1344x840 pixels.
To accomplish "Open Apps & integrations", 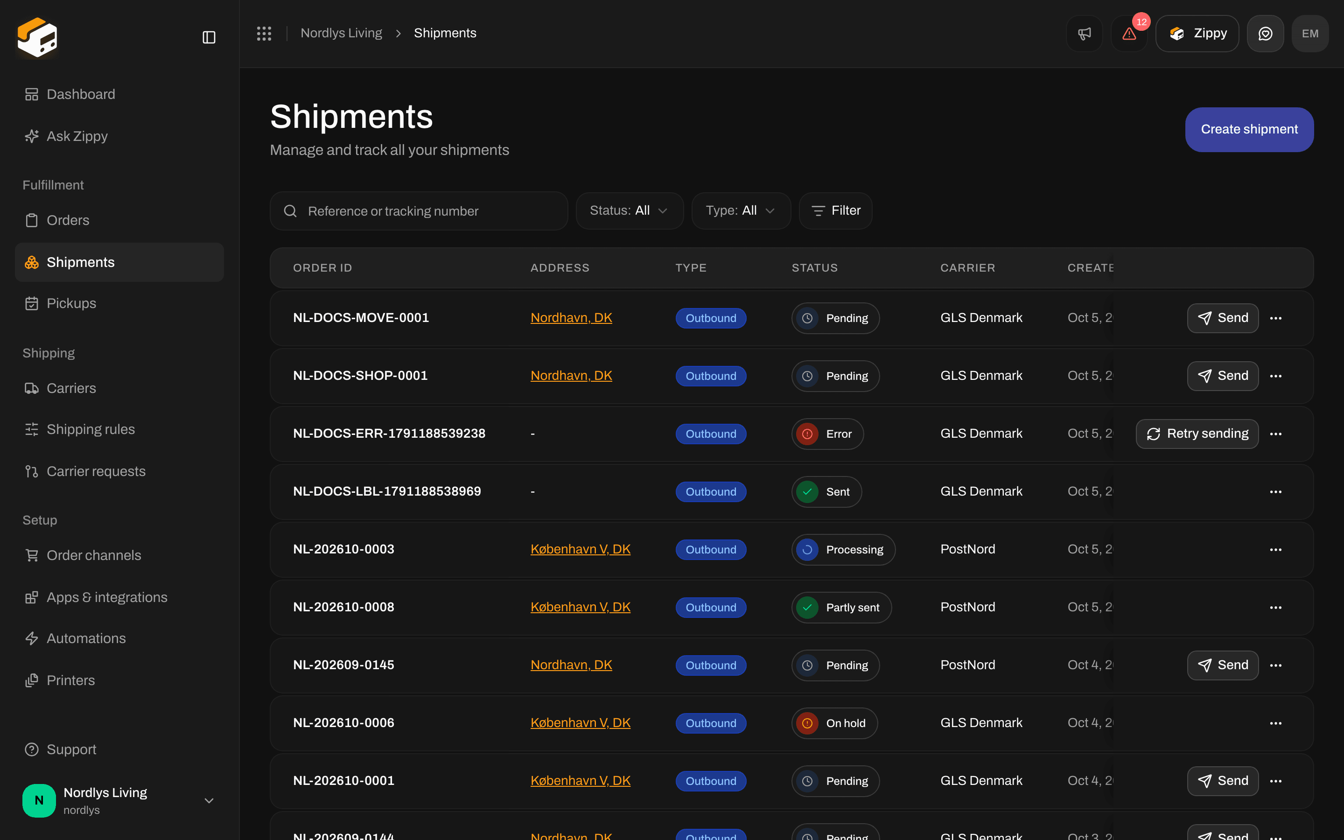I will point(119,597).
